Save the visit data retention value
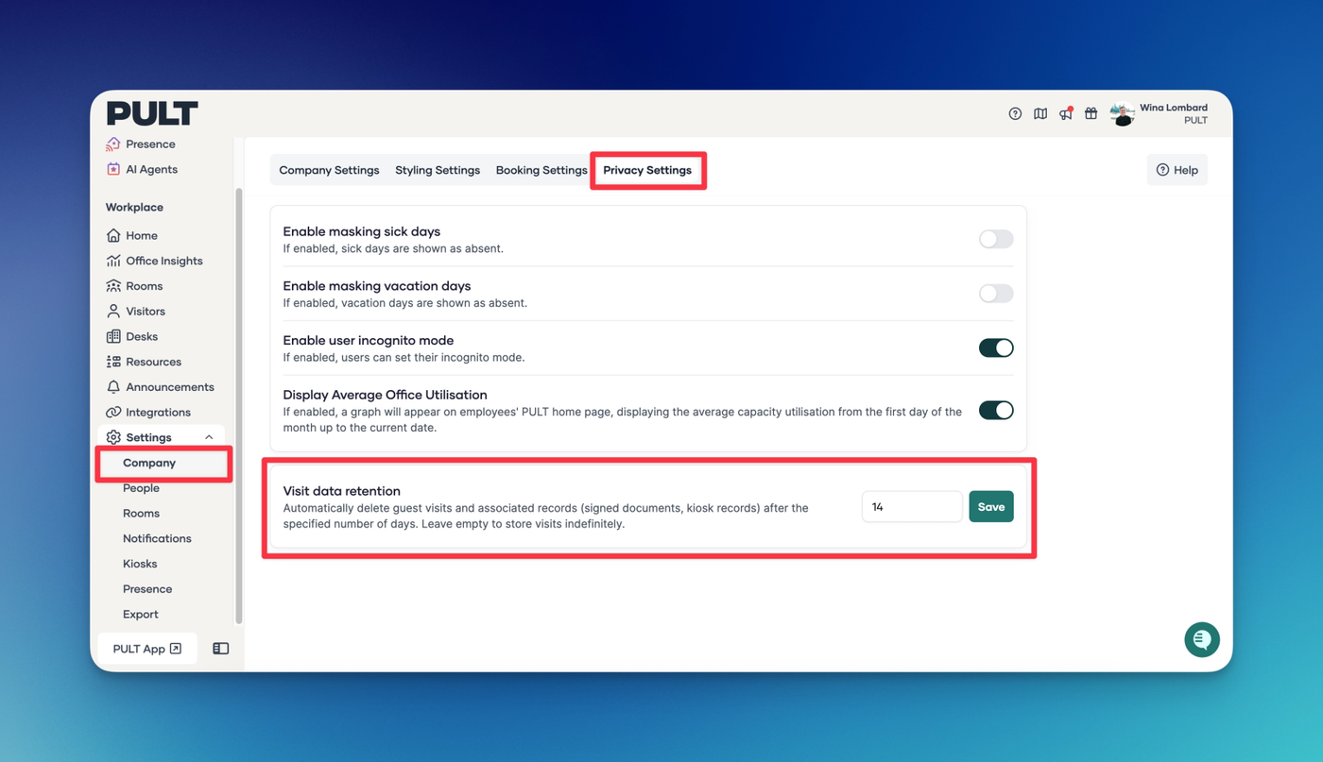Image resolution: width=1323 pixels, height=762 pixels. (990, 507)
